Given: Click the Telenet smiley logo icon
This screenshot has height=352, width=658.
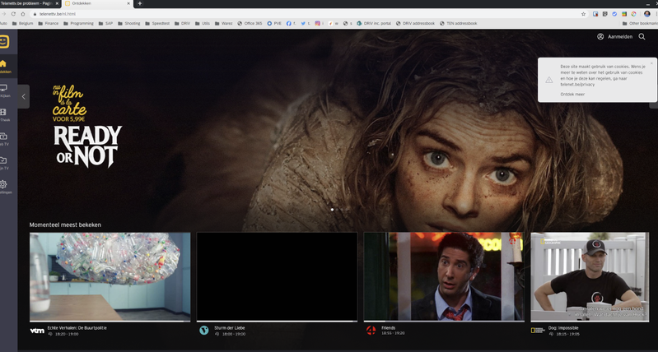Looking at the screenshot, I should click(5, 41).
